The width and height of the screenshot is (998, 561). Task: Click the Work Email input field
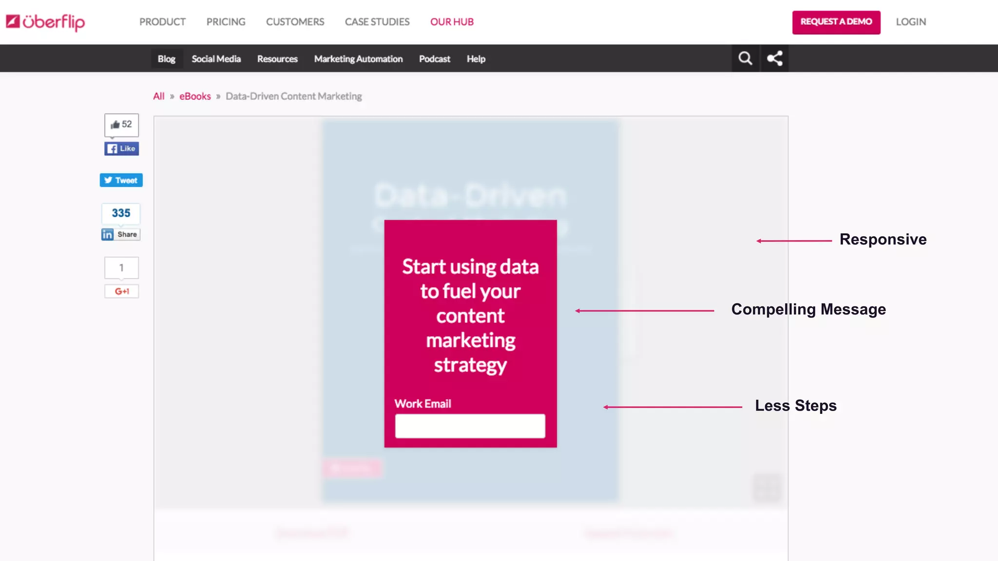pyautogui.click(x=470, y=426)
